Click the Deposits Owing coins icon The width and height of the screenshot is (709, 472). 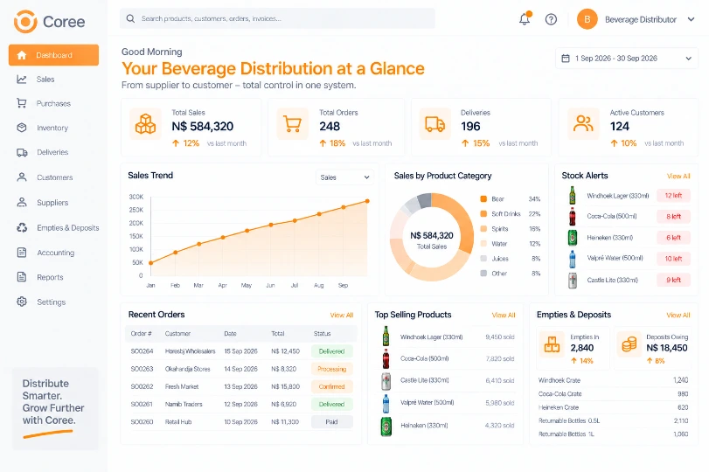pos(629,344)
